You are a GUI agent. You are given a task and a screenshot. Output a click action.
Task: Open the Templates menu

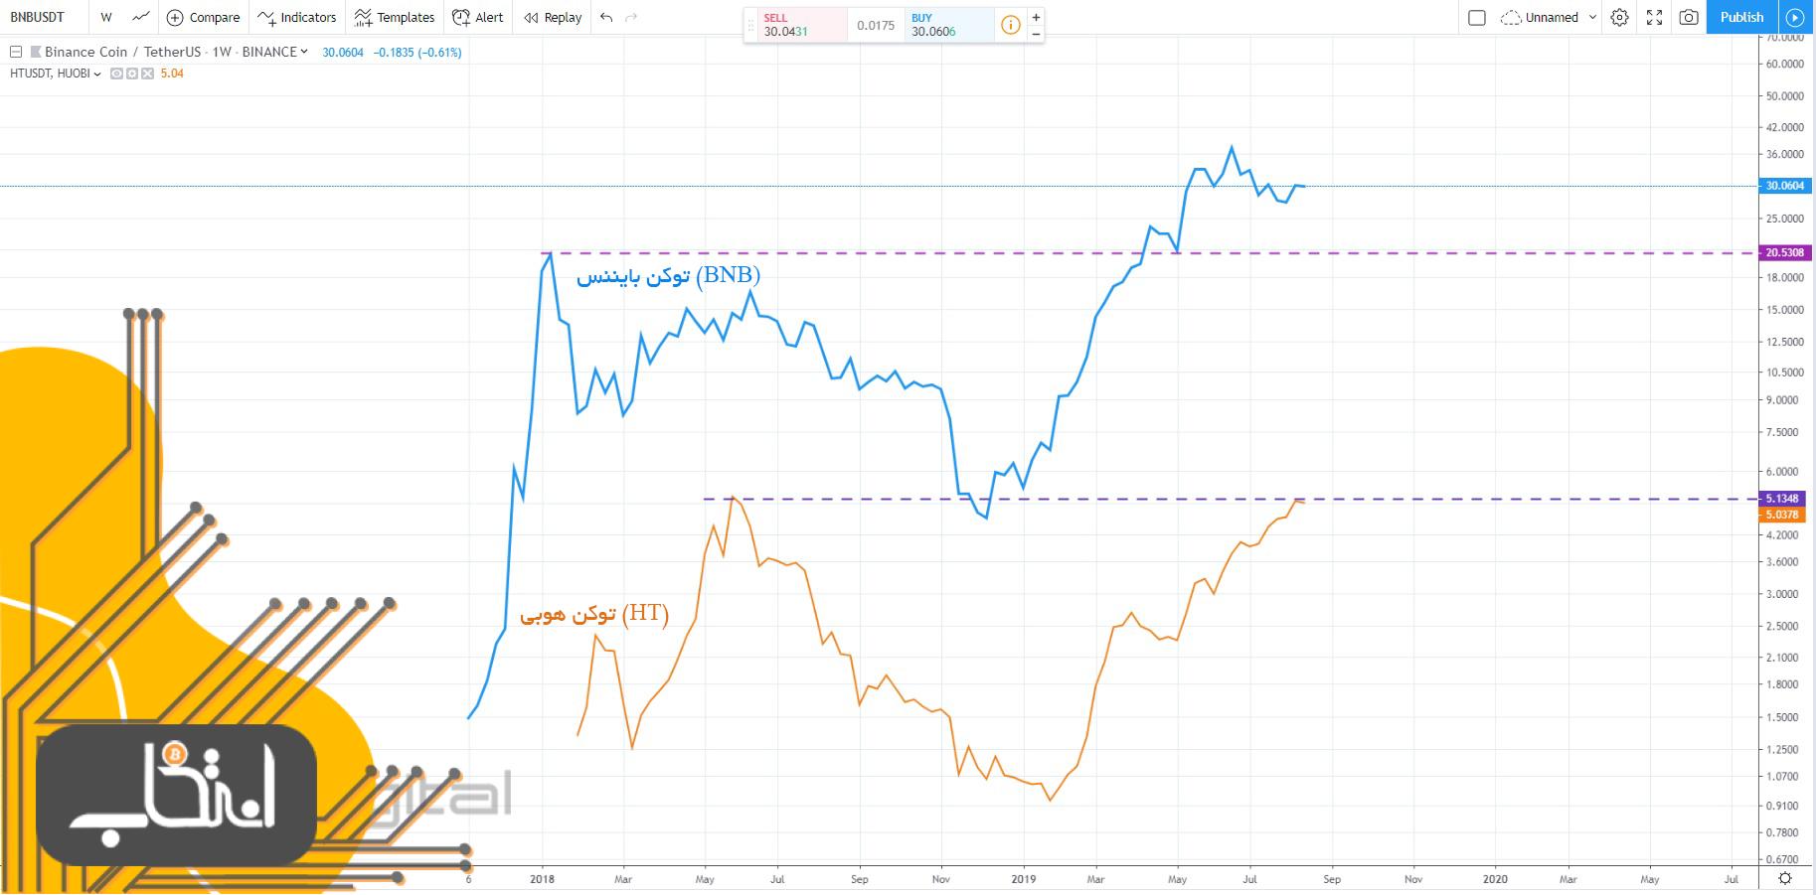395,17
